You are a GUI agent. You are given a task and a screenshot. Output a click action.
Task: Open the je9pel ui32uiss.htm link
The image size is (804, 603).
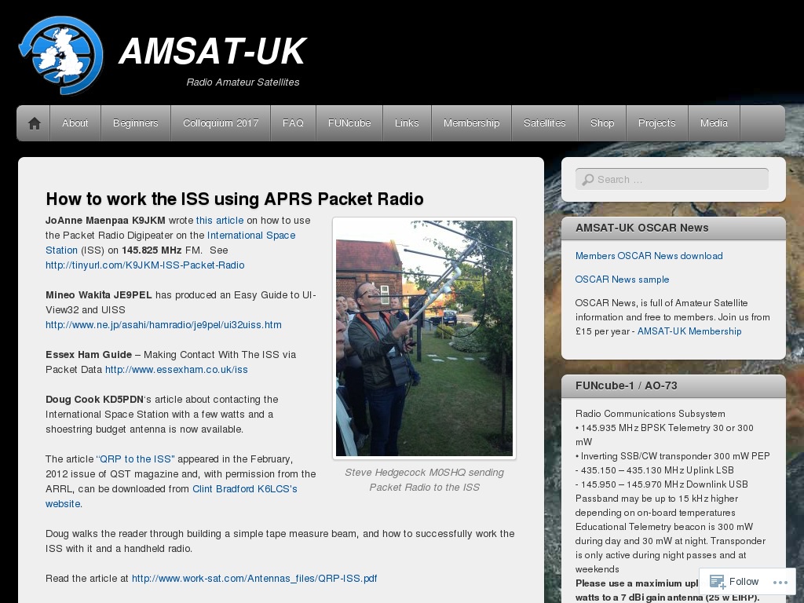[163, 324]
